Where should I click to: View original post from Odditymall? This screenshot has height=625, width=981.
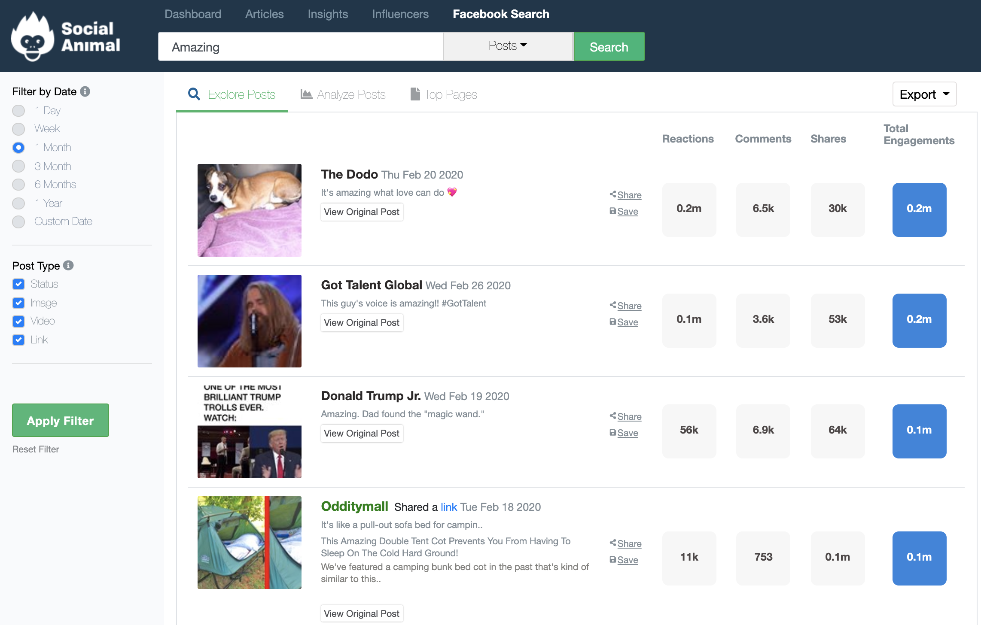point(362,614)
